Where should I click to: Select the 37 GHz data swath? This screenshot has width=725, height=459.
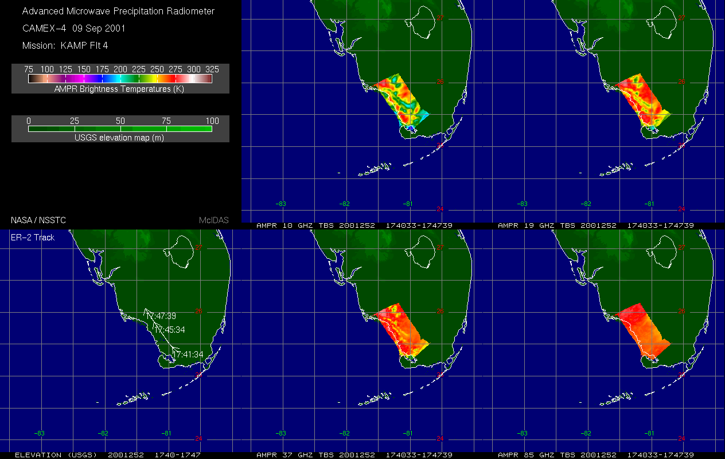pos(402,332)
